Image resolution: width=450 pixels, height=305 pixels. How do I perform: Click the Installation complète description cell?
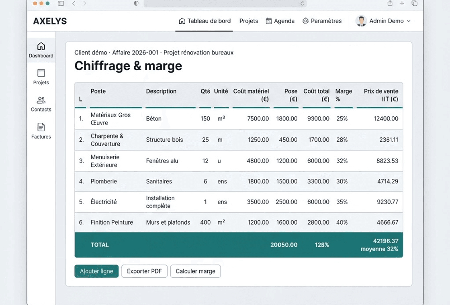160,202
